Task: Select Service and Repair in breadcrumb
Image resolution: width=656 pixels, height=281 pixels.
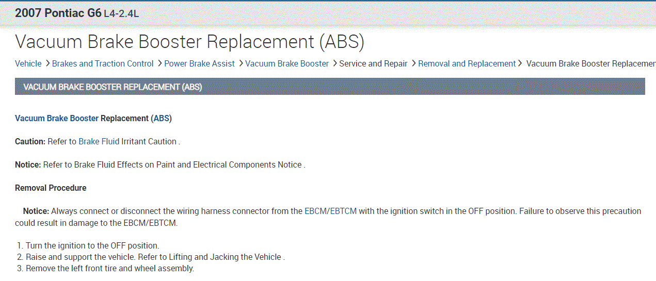Action: pyautogui.click(x=373, y=64)
